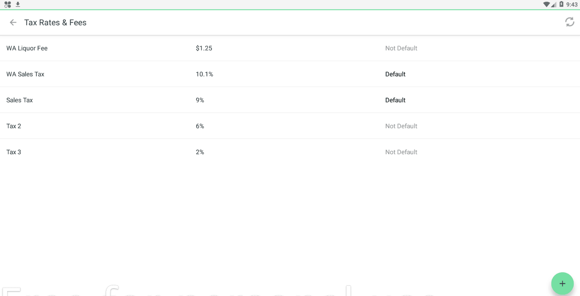Screen dimensions: 580x296
Task: Tap the $1.25 fee amount
Action: pos(204,48)
